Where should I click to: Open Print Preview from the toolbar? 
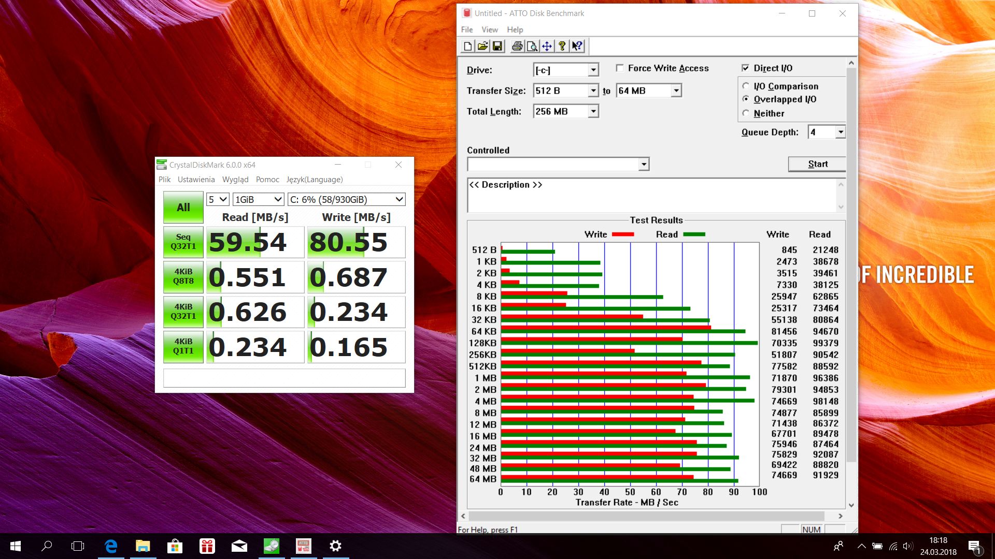[532, 47]
